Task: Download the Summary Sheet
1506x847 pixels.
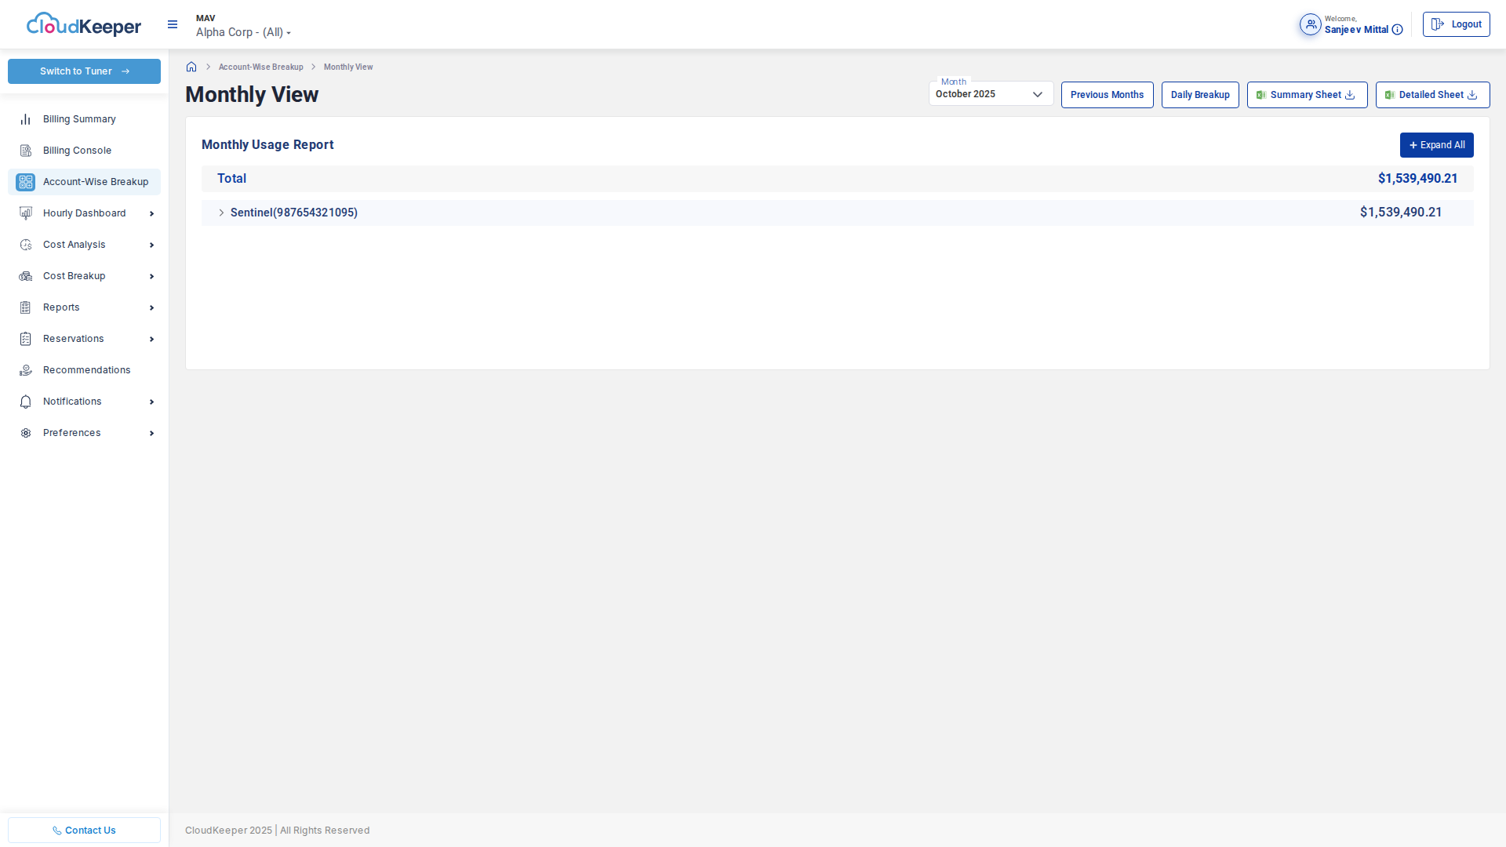Action: click(x=1307, y=95)
